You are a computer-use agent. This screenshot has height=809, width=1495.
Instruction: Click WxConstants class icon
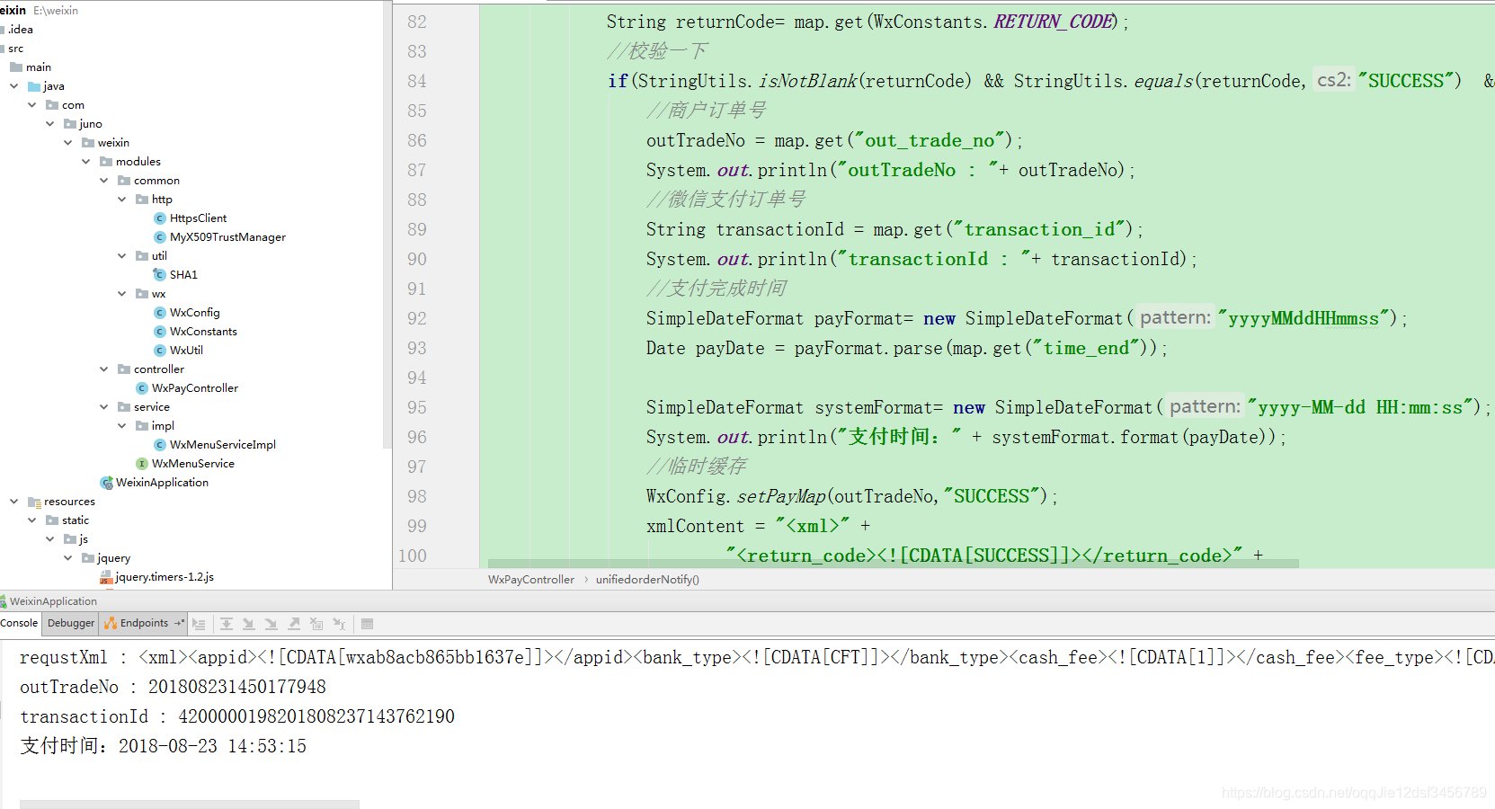pyautogui.click(x=160, y=332)
